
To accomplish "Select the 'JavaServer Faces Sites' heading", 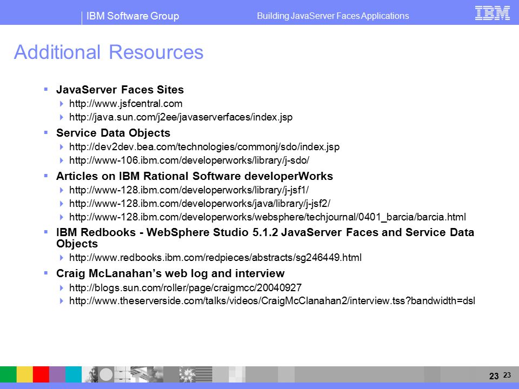I will click(x=120, y=90).
